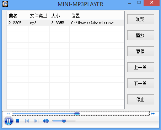Screen dimensions: 161x130
Task: Click the rewind arrows beside seek bar
Action: (x=8, y=114)
